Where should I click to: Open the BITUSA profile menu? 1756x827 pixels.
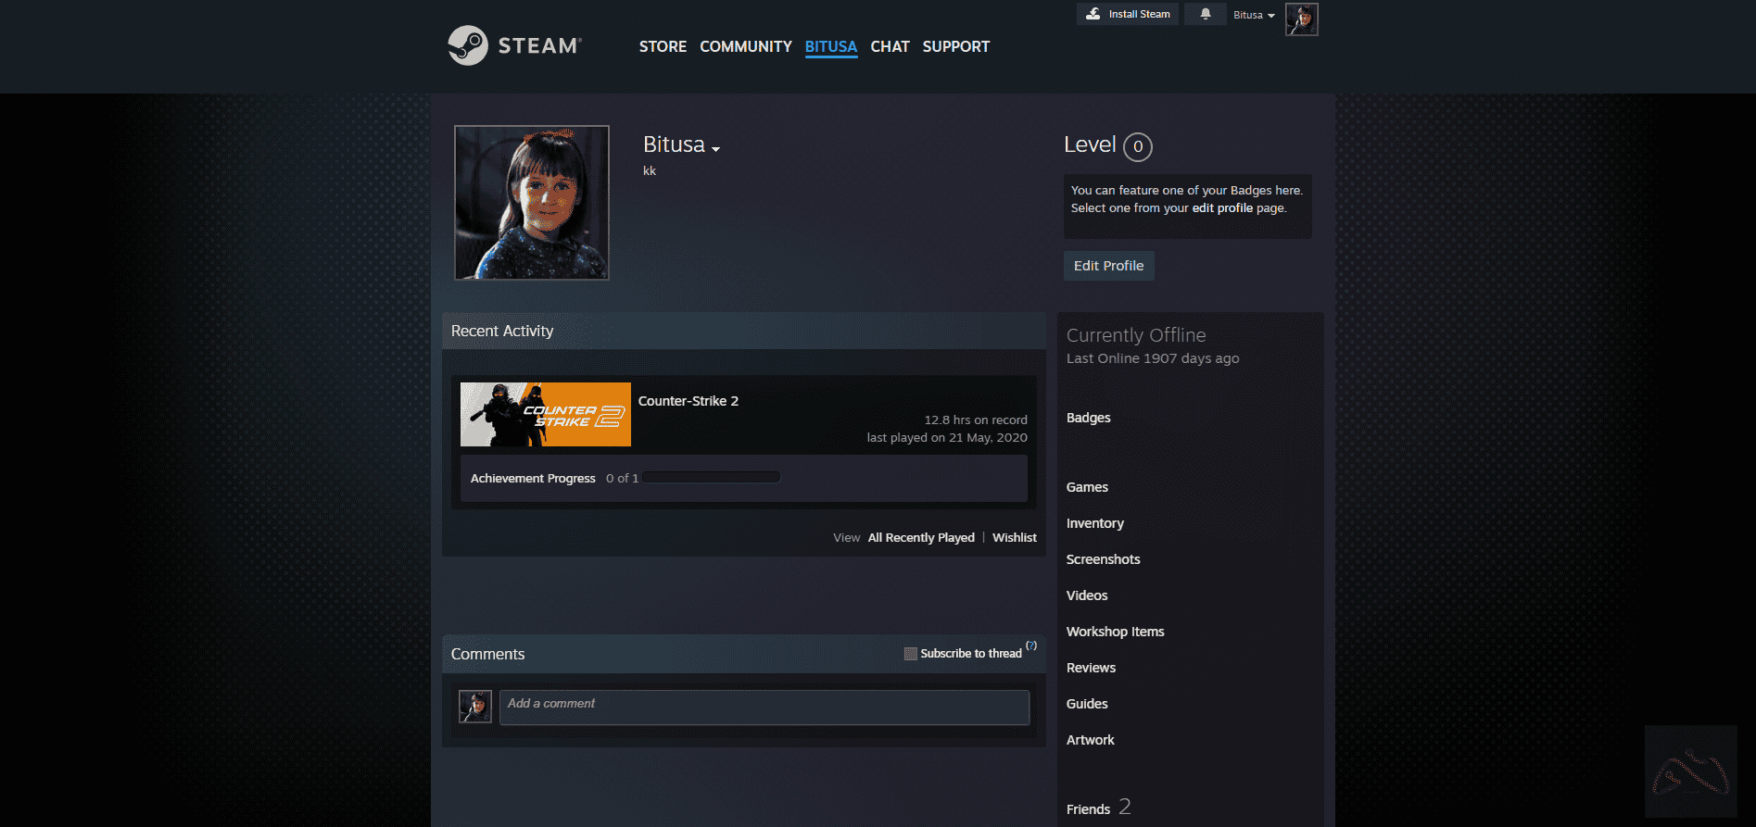(x=831, y=46)
